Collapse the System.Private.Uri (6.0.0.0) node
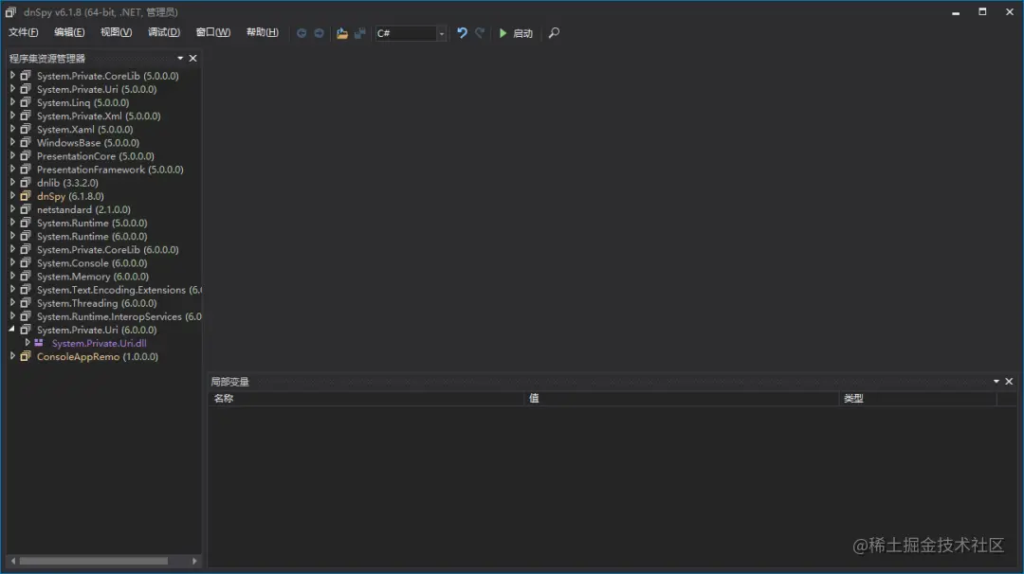The image size is (1024, 574). (12, 330)
